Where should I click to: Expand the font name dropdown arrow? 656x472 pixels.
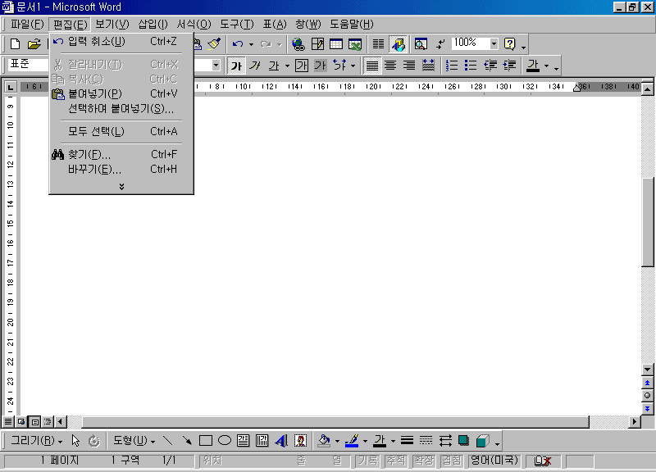pos(216,66)
